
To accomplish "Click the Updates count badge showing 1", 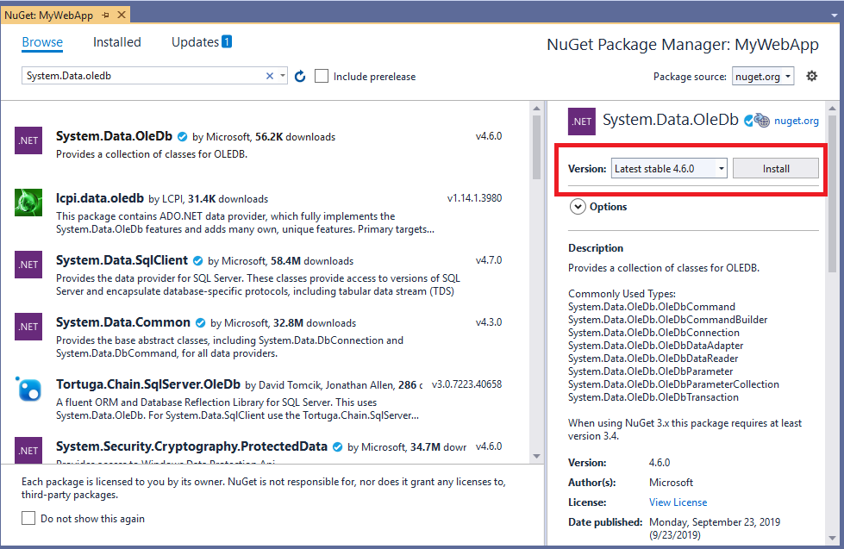I will pos(227,41).
